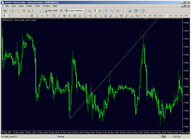Open the Profiles icon
191x139 pixels.
[x=11, y=11]
